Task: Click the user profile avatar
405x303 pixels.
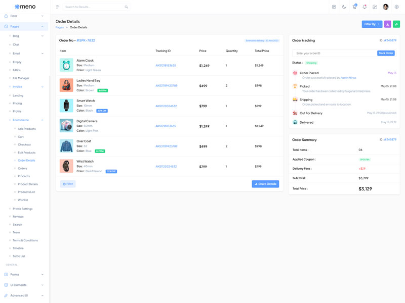Action: coord(386,7)
